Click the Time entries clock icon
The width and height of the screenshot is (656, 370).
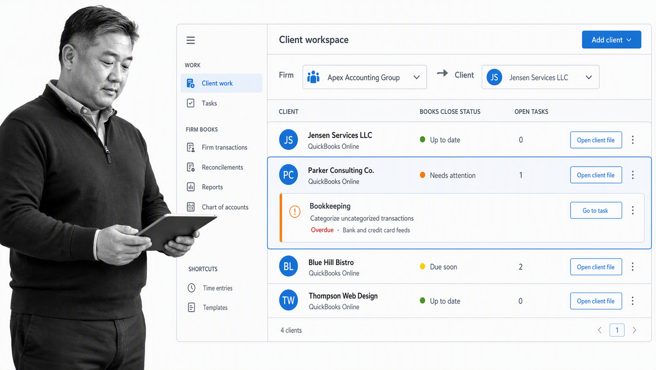[192, 288]
